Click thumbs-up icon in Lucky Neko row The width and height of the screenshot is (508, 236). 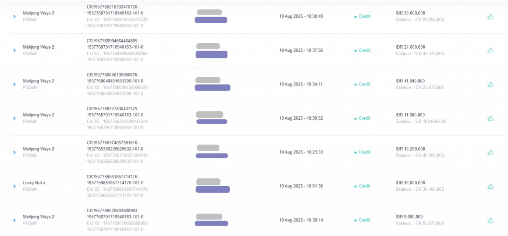click(x=490, y=186)
